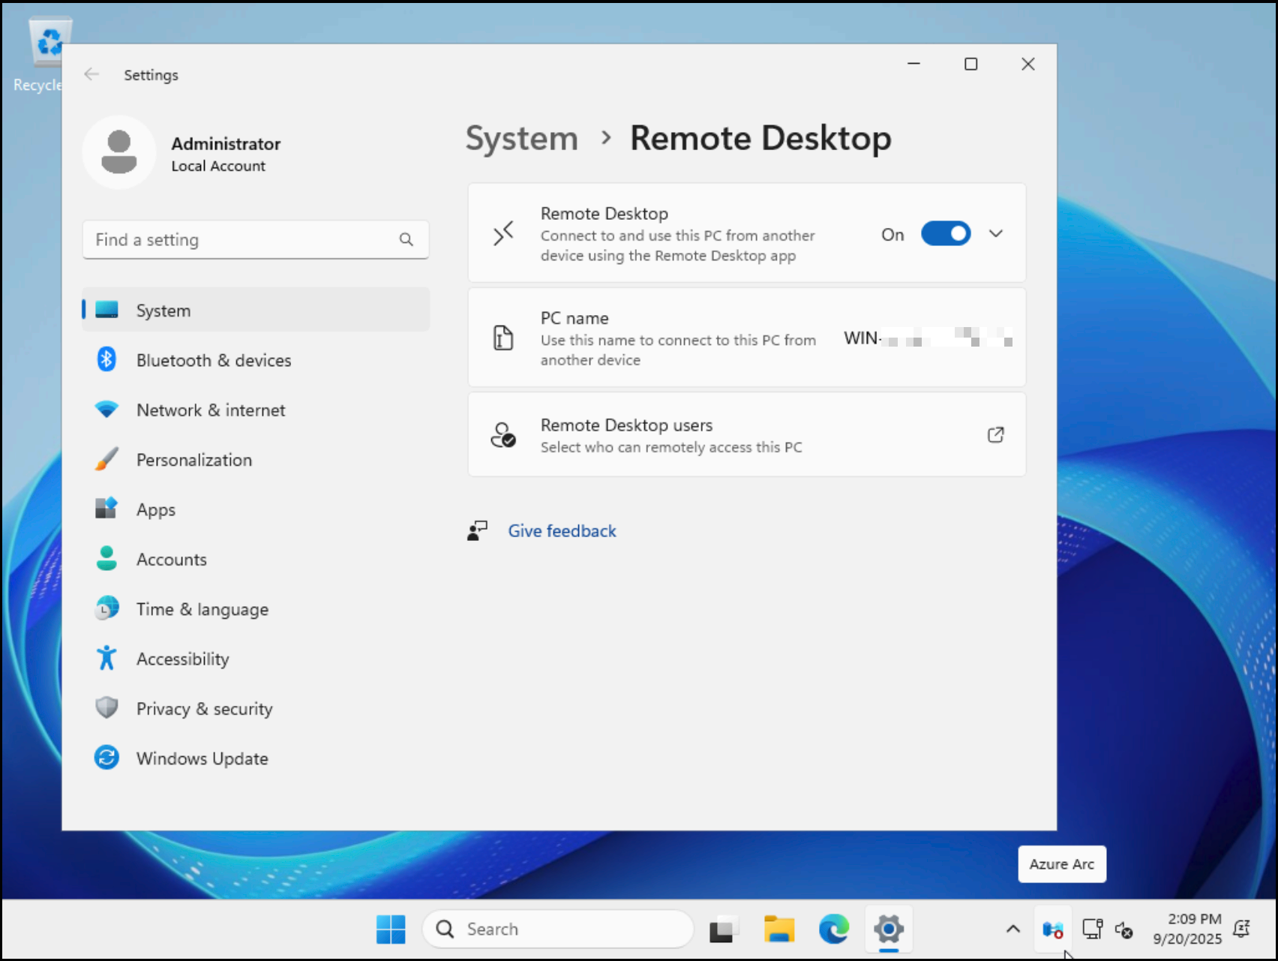Click the Find a setting search box

[x=240, y=240]
